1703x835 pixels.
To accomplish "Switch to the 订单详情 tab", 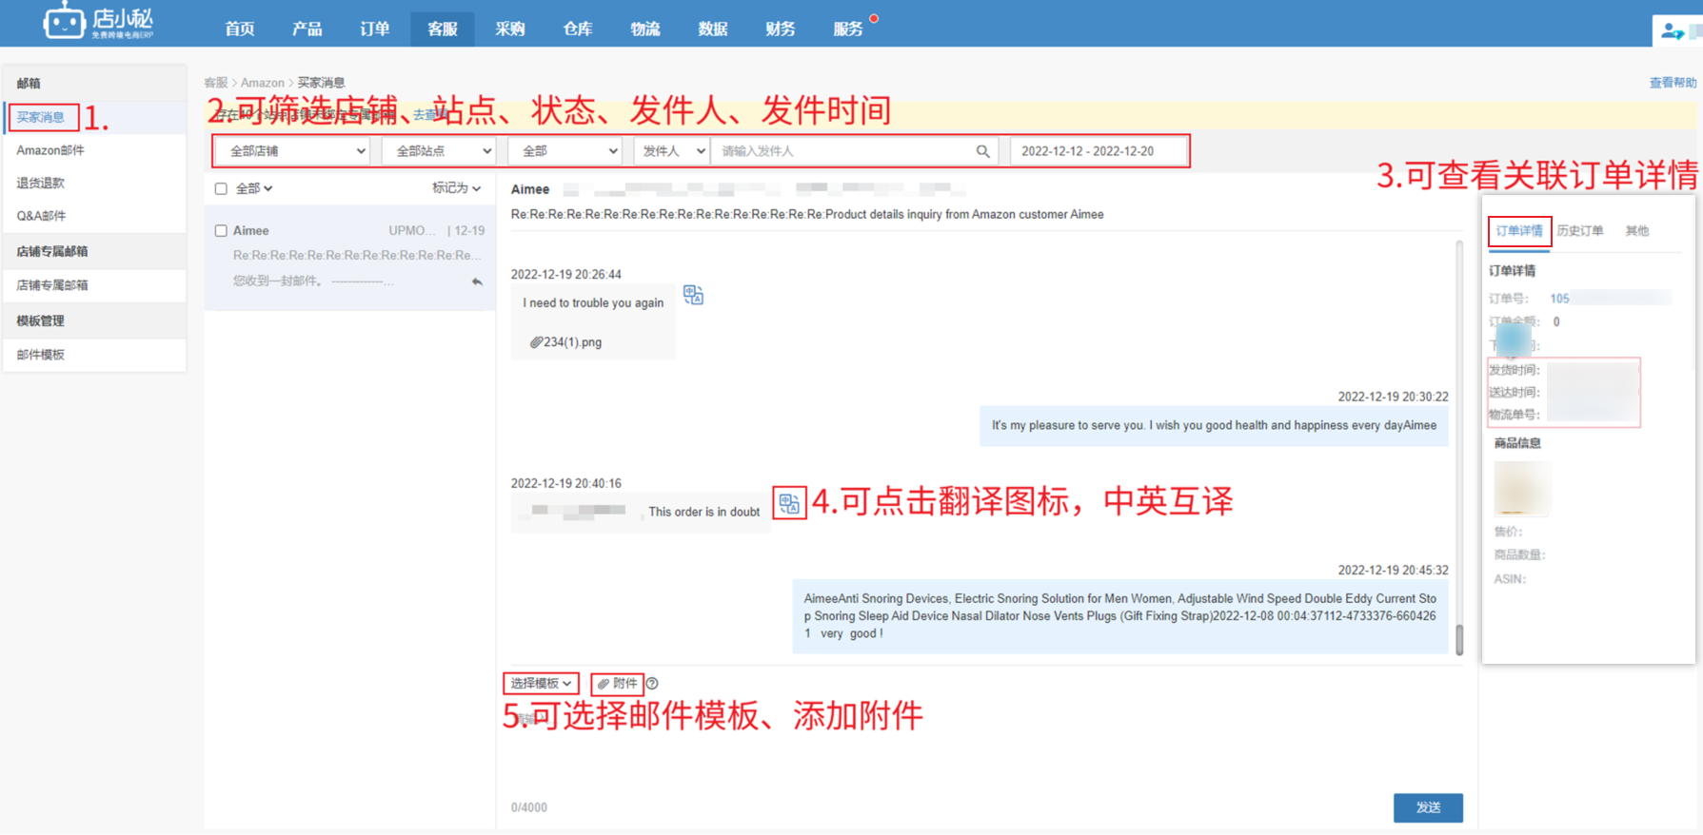I will [x=1519, y=231].
